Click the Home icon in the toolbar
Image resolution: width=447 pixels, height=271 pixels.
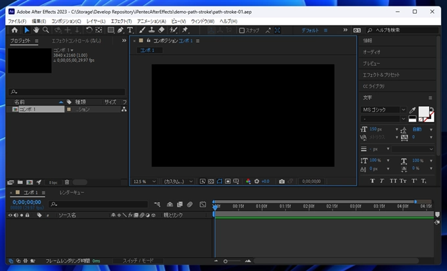[x=15, y=30]
